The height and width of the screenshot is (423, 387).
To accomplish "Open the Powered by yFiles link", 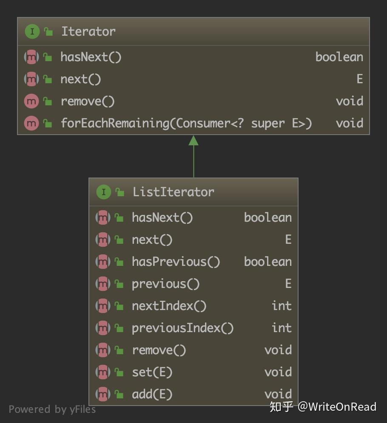I will pyautogui.click(x=53, y=409).
